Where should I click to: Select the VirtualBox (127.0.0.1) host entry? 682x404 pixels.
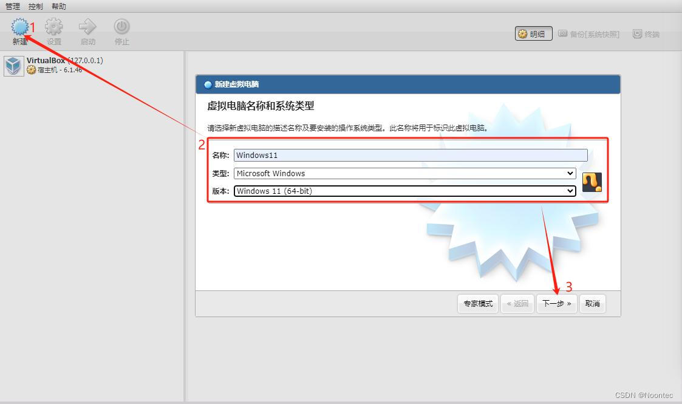[65, 60]
